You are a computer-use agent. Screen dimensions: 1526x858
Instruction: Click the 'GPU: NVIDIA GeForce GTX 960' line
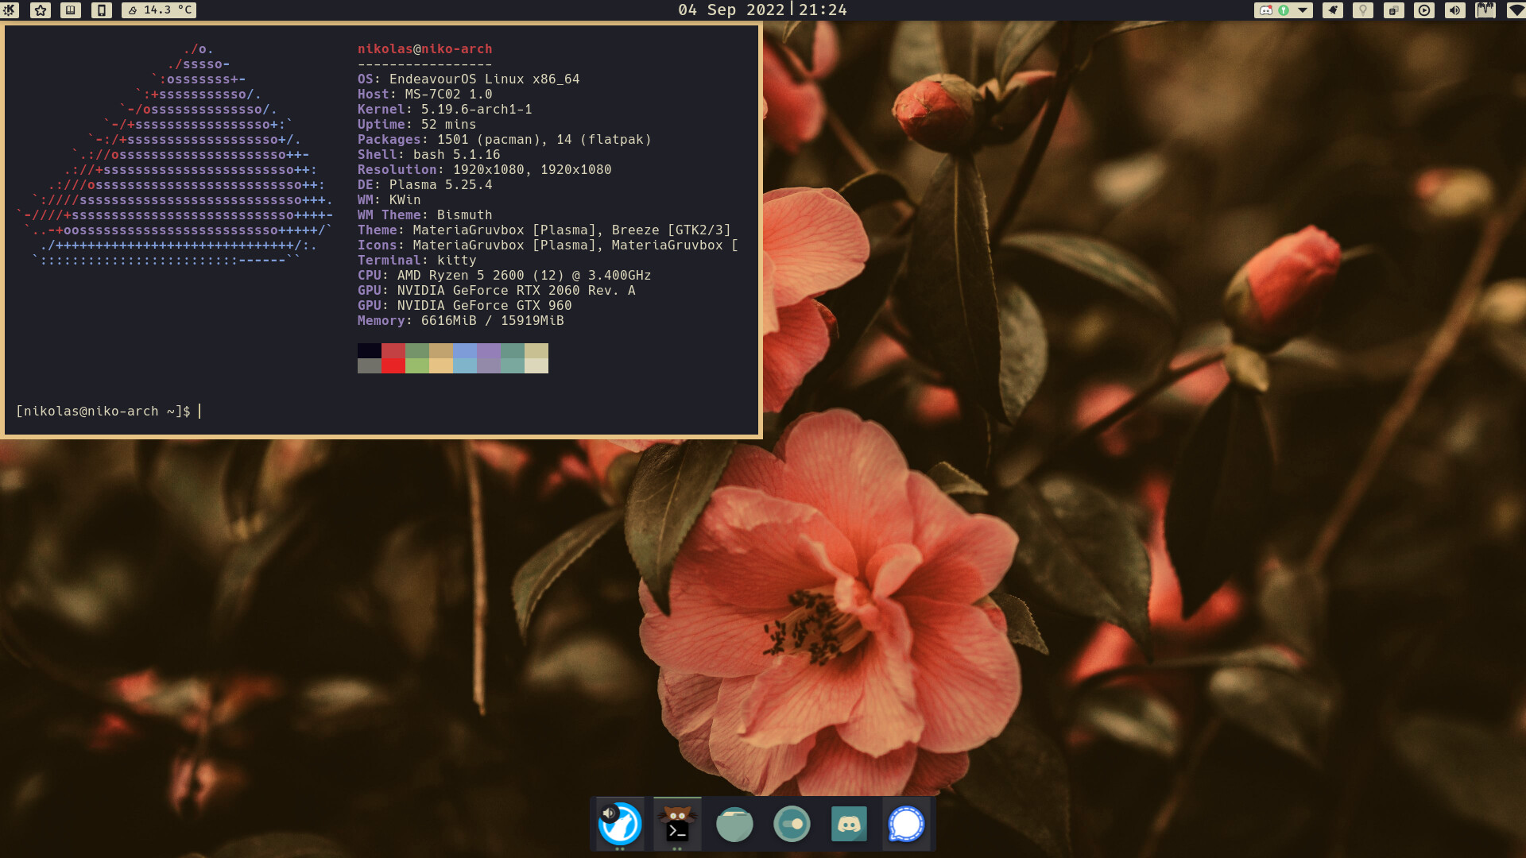[464, 306]
